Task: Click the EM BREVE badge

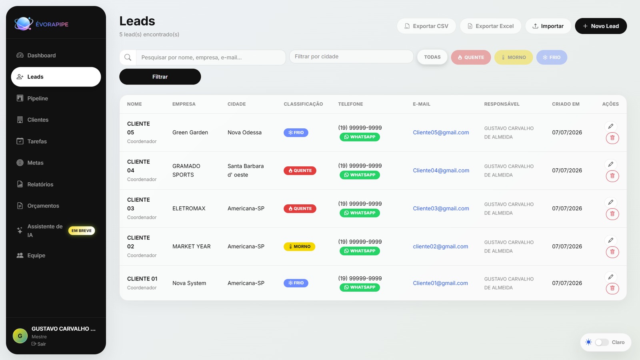Action: [82, 231]
